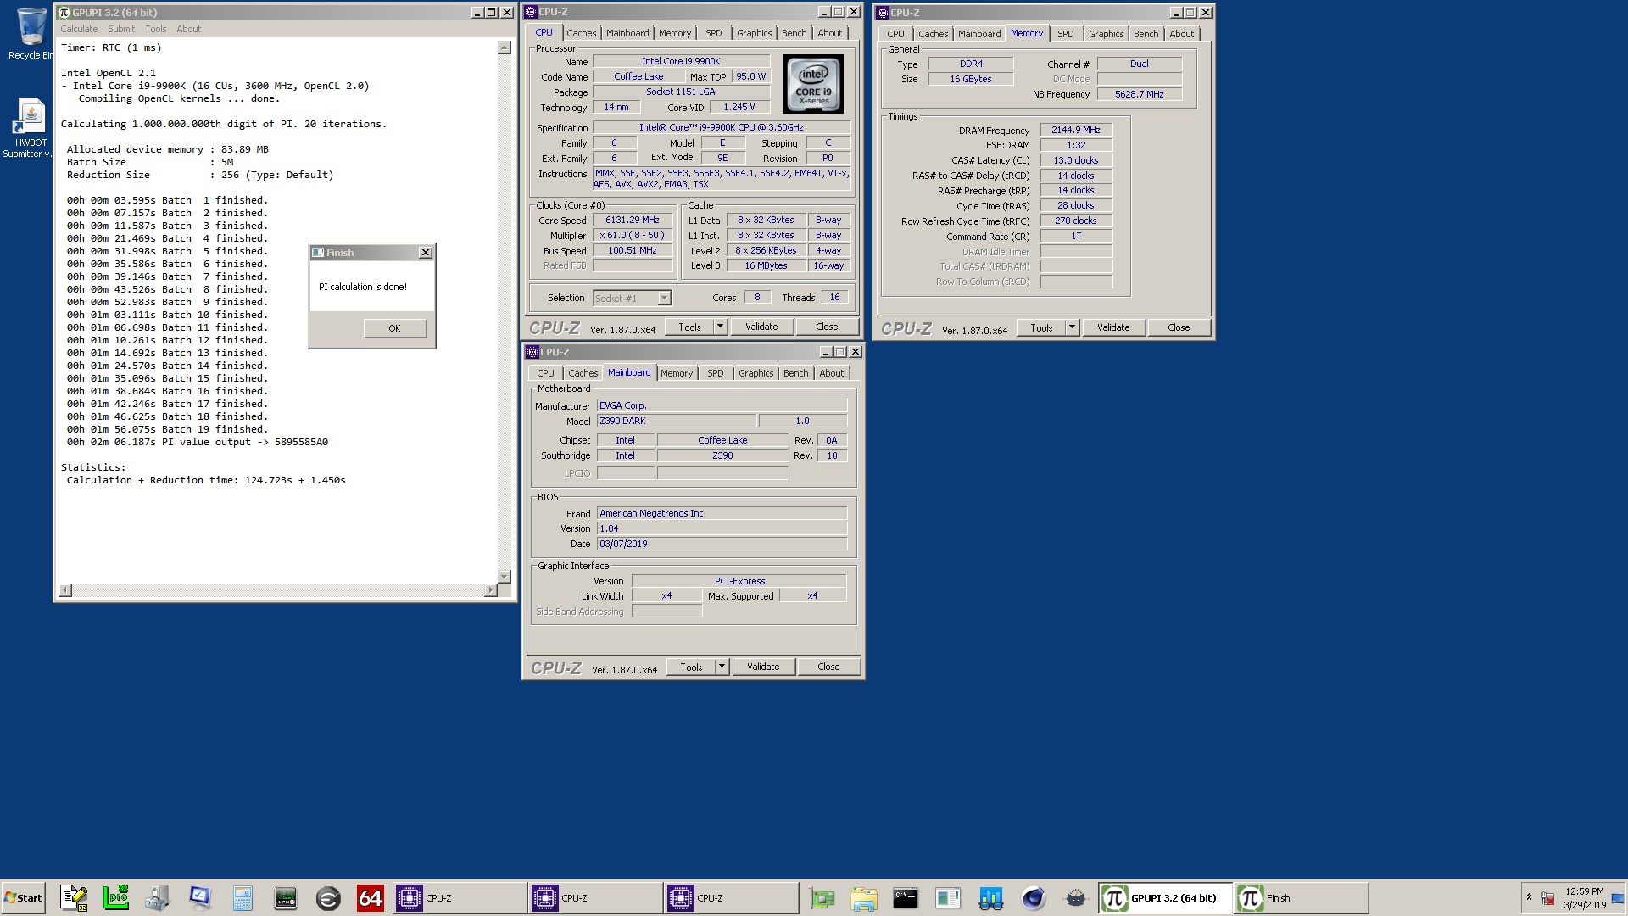Click GPUPI horizontal scroll-left arrow
This screenshot has width=1628, height=916.
(65, 589)
